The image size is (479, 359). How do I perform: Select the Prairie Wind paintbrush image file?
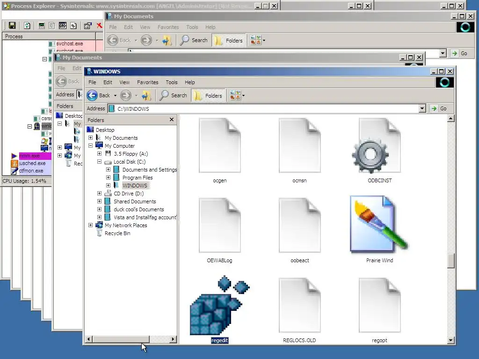tap(379, 229)
